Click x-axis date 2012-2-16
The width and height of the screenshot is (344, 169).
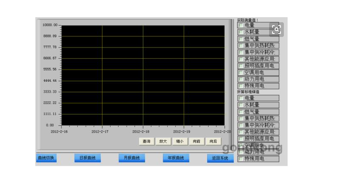coord(59,132)
